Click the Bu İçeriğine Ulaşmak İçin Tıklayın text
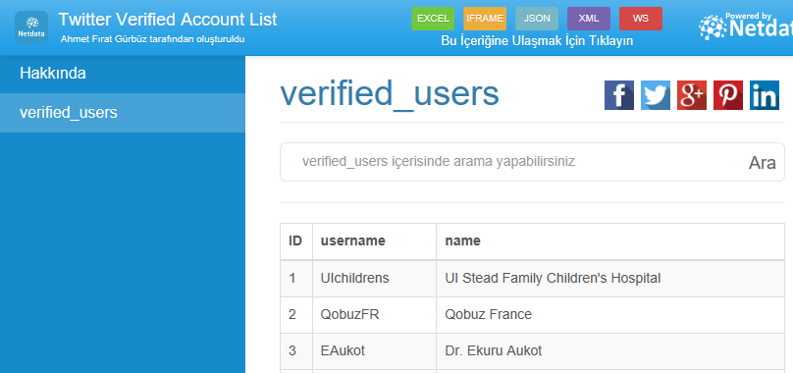793x373 pixels. coord(537,41)
